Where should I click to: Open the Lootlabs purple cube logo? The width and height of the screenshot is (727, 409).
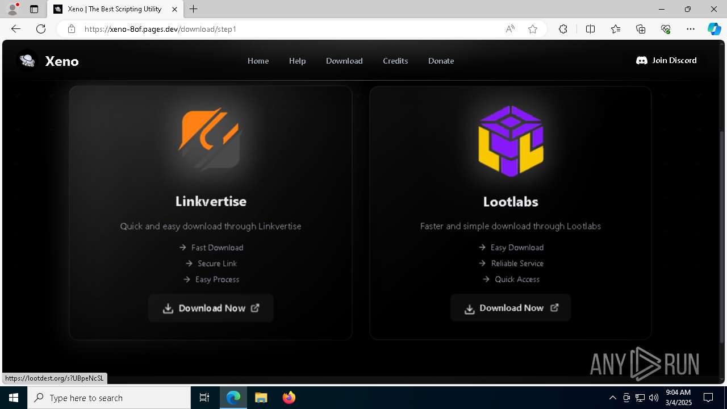tap(511, 141)
